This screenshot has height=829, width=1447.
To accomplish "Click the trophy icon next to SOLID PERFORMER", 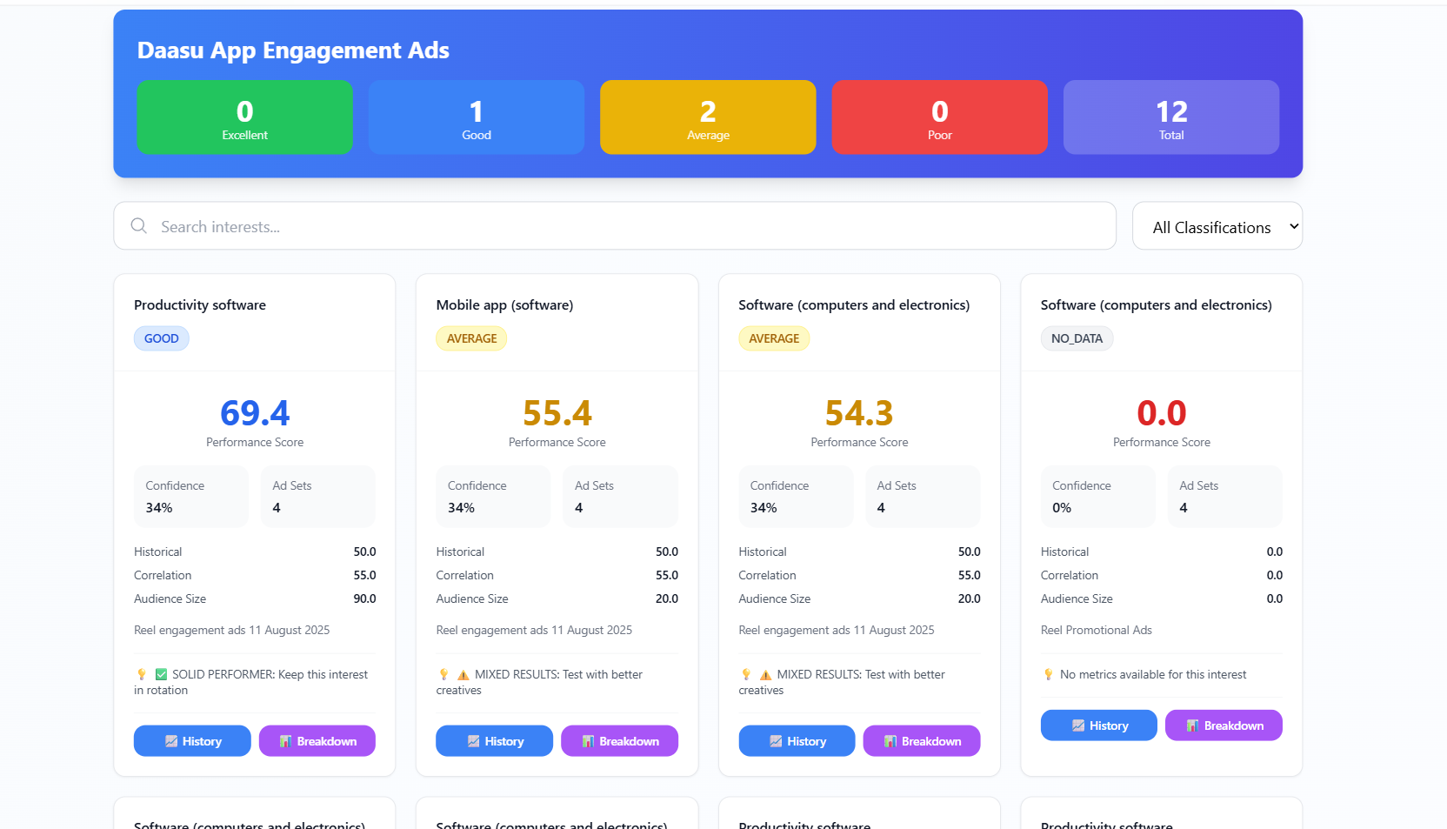I will click(x=142, y=674).
